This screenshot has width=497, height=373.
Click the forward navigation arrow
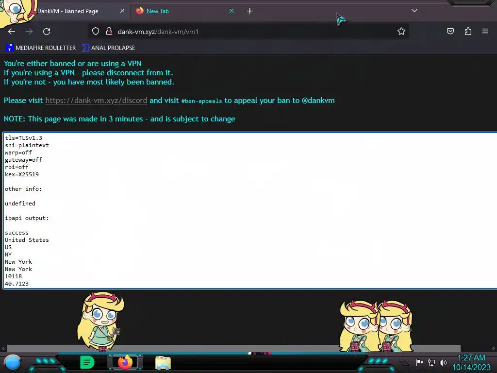(x=29, y=32)
